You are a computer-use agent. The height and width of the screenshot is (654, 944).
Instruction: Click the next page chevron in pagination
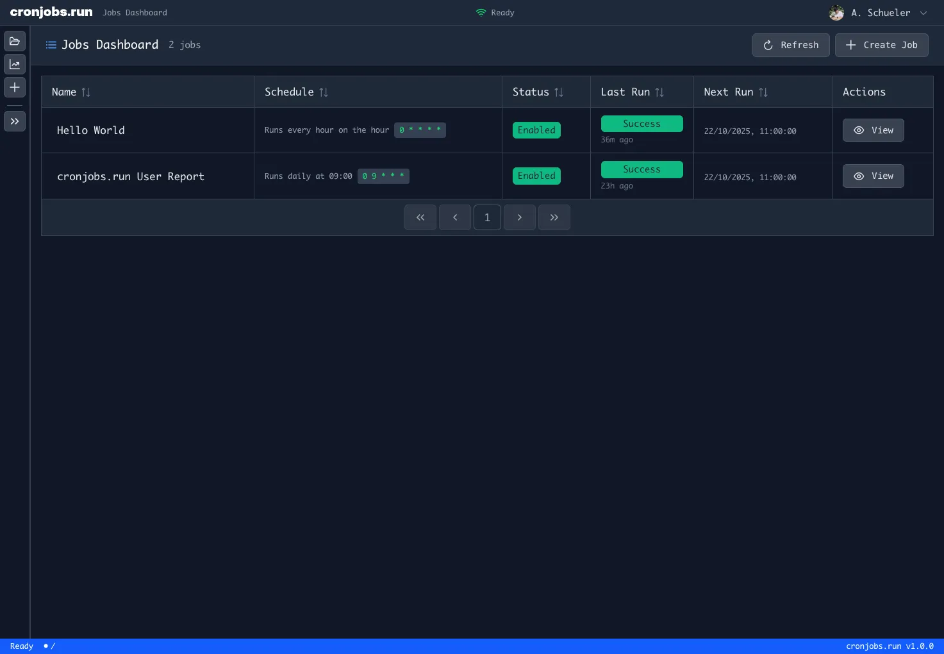pos(519,217)
